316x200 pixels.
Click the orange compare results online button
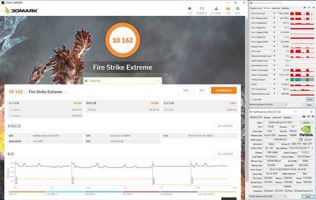224,90
